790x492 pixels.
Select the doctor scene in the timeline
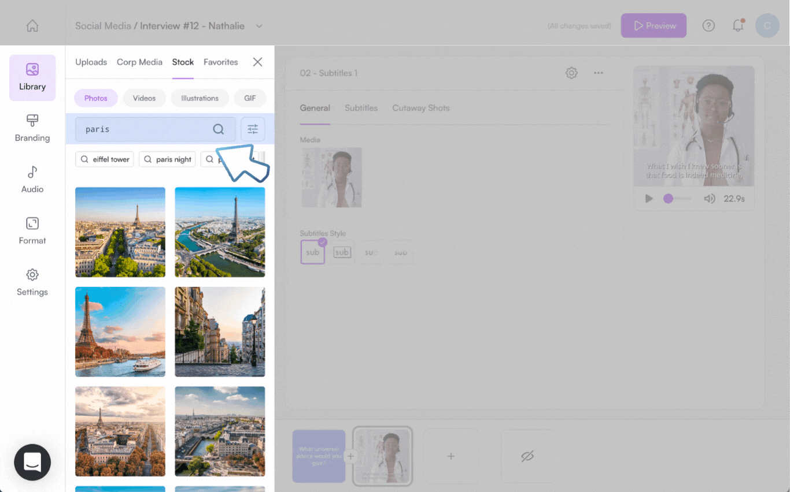[x=382, y=456]
